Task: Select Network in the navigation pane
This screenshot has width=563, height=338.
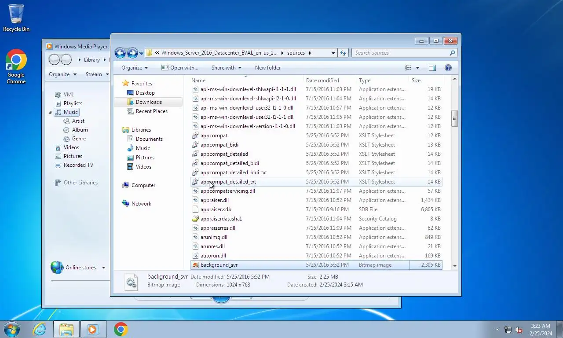Action: tap(141, 204)
